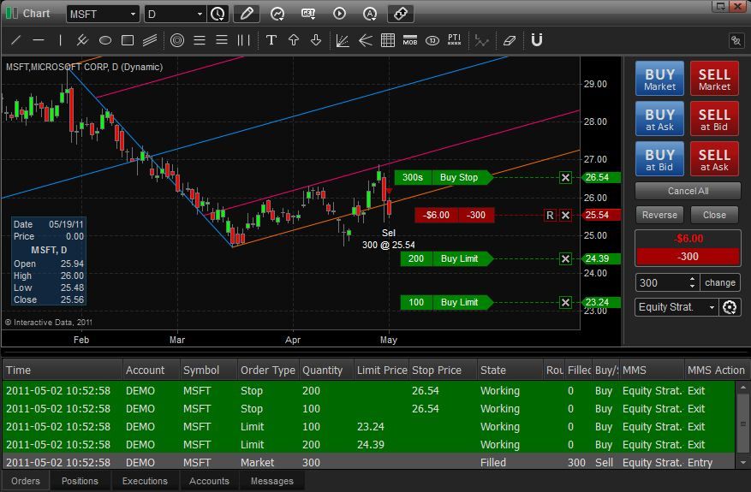Click Cancel All orders button
Image resolution: width=751 pixels, height=492 pixels.
[x=688, y=191]
